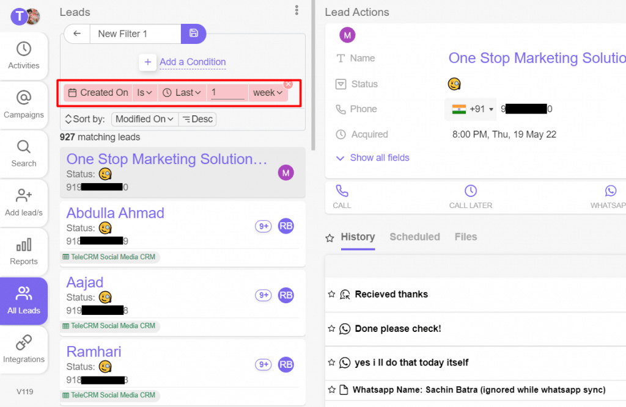This screenshot has height=407, width=626.
Task: Select the lead "Abdulla Ahmad" from the list
Action: click(x=115, y=213)
